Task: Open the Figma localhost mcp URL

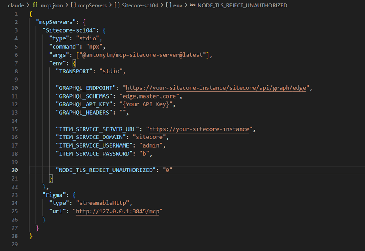Action: click(117, 211)
